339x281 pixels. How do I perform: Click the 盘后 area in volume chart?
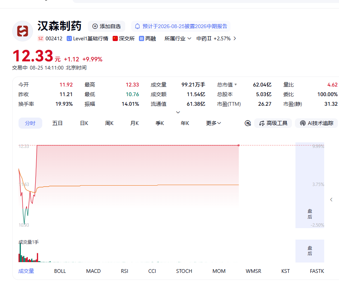[310, 251]
